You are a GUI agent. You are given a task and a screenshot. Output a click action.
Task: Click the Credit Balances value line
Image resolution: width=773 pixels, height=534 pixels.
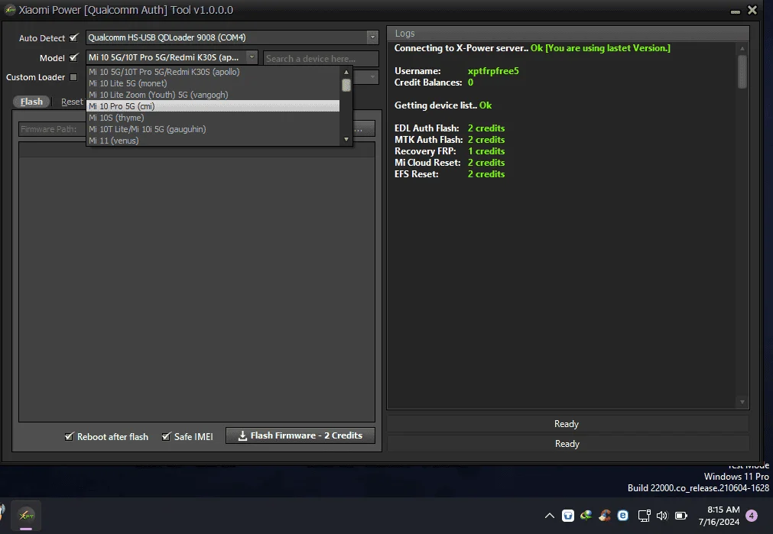coord(434,83)
